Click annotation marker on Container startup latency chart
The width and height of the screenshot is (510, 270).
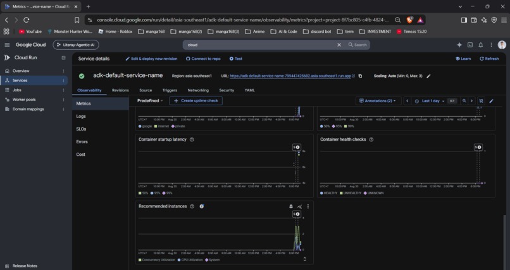[x=296, y=147]
